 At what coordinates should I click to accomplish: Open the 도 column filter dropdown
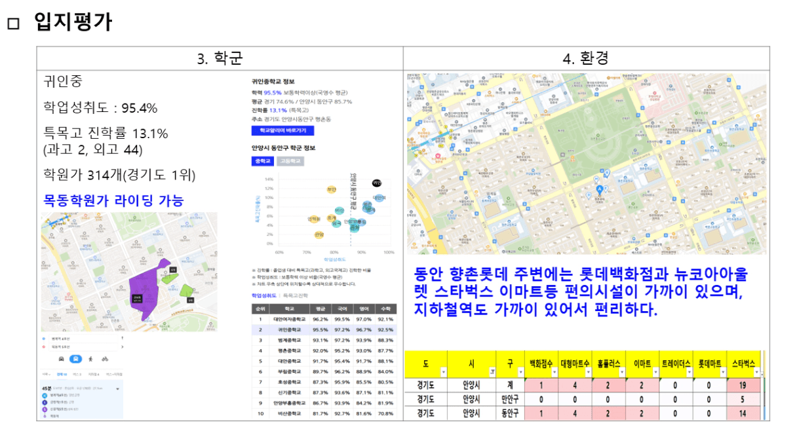coord(444,372)
